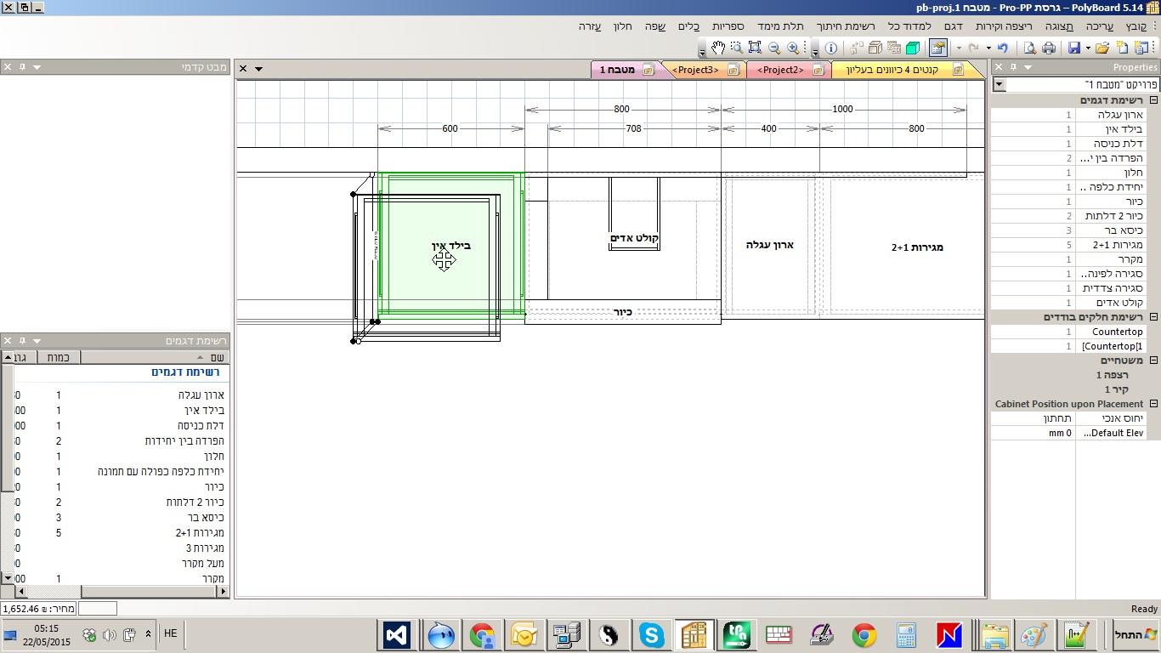This screenshot has width=1161, height=653.
Task: Click the zoom to fit icon
Action: tap(755, 48)
